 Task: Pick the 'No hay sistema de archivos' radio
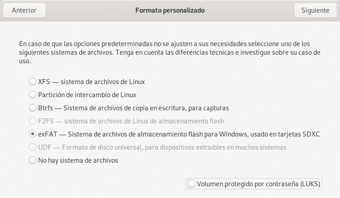click(32, 160)
